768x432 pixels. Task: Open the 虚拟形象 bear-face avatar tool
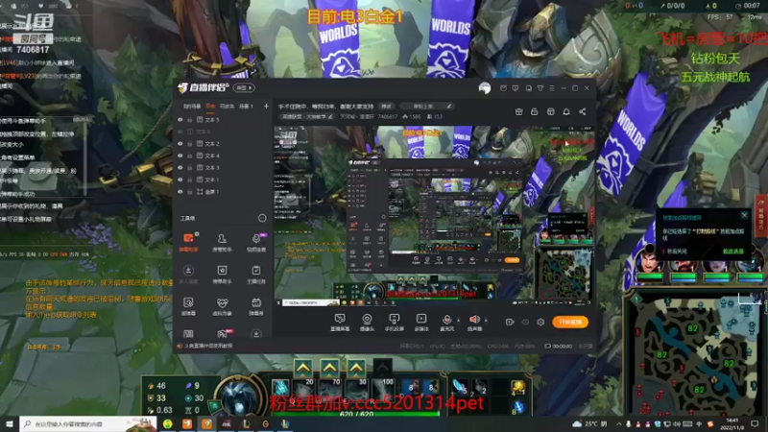tap(222, 306)
